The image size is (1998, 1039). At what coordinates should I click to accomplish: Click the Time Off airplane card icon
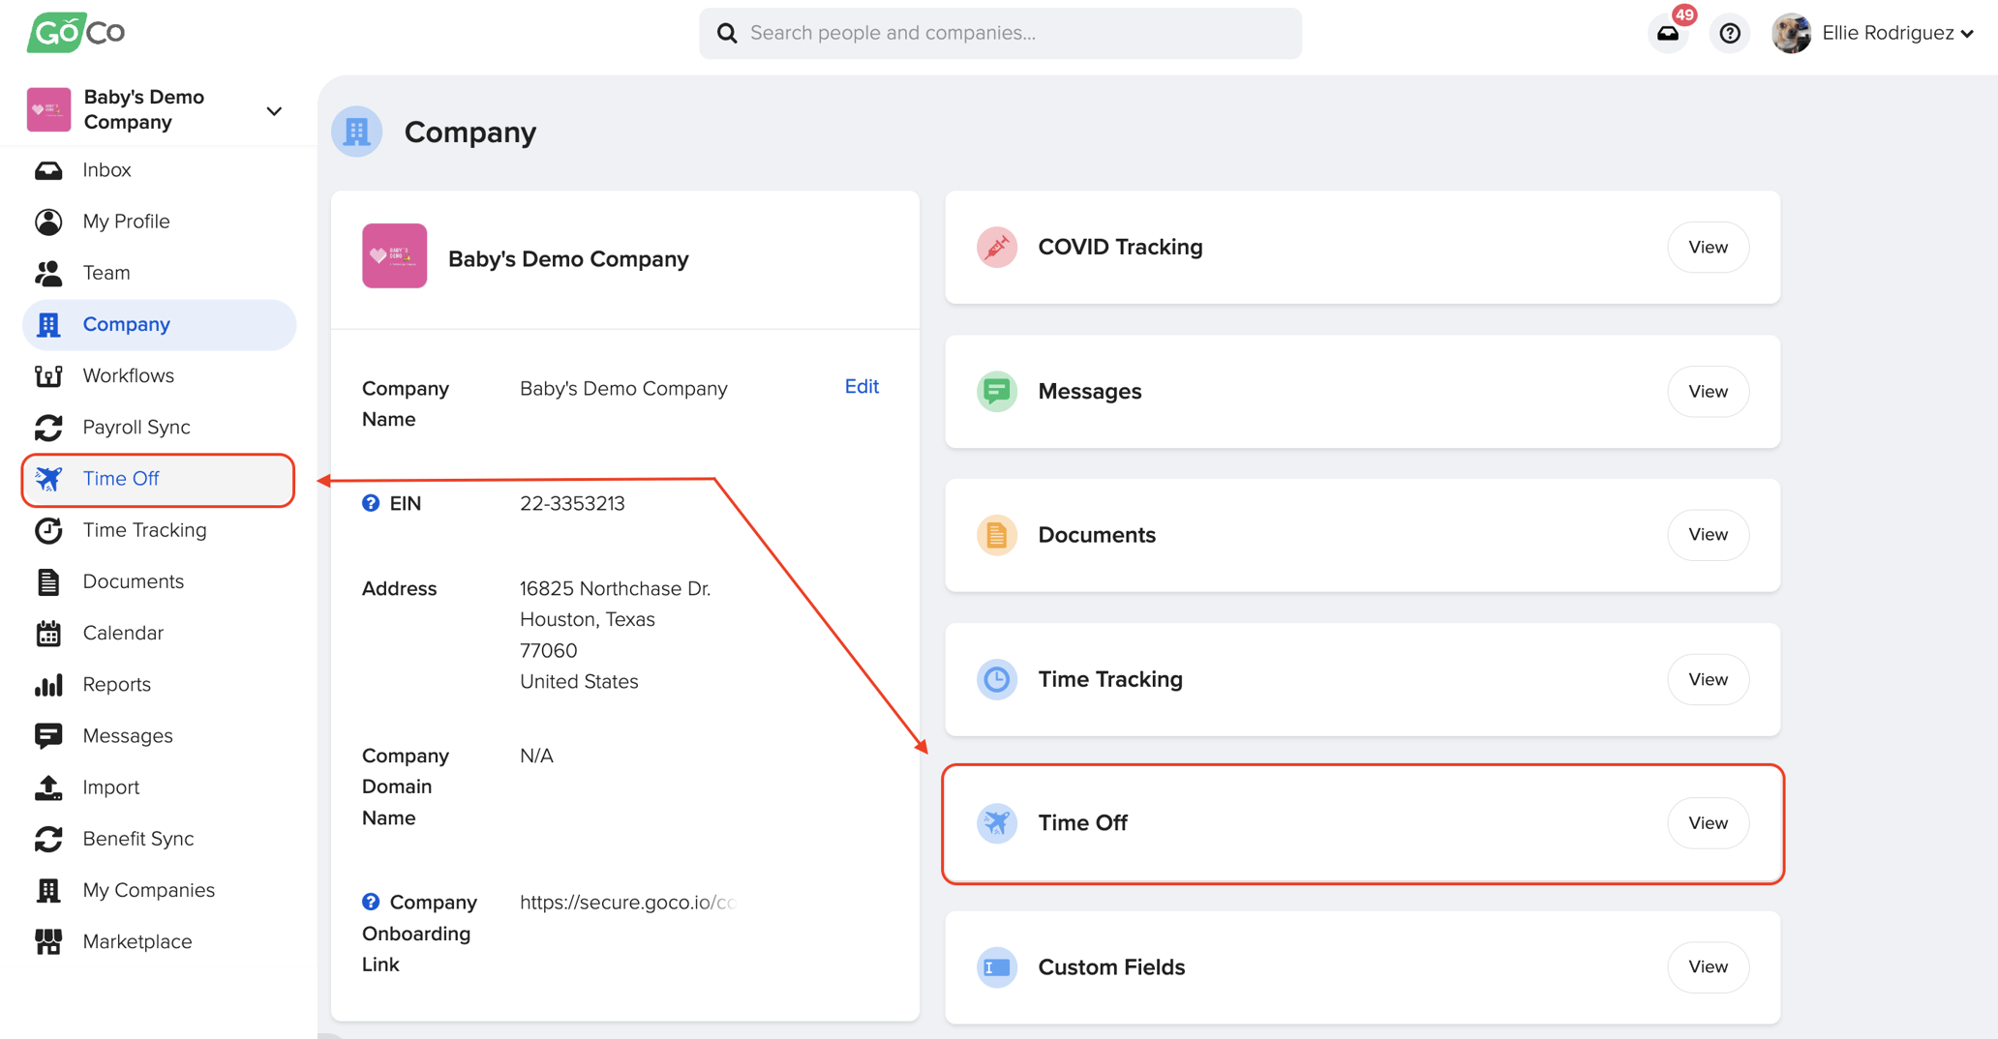(996, 823)
